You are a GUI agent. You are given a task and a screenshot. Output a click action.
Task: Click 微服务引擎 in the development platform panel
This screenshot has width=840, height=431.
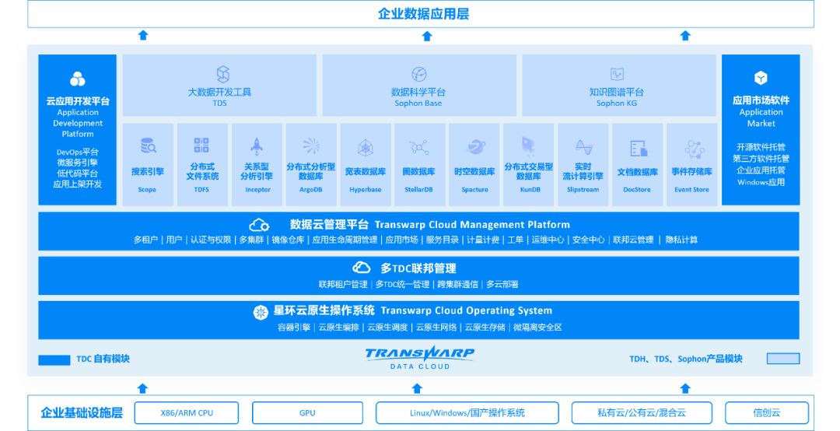[x=78, y=163]
